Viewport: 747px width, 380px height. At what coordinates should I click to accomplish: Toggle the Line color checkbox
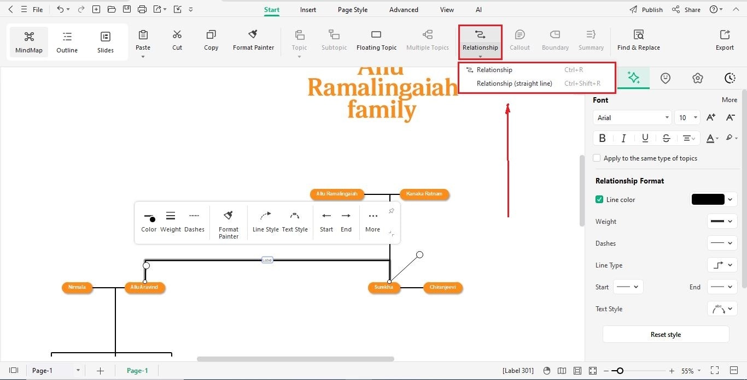[x=599, y=200]
